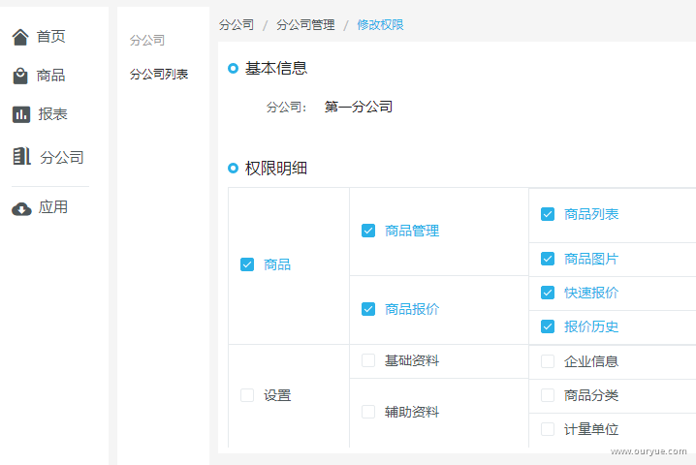This screenshot has width=696, height=465.
Task: Click the cloud download 应用 icon
Action: [22, 208]
